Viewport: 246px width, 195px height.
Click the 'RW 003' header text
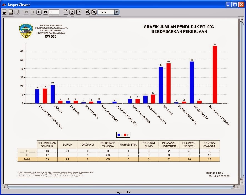(51, 36)
